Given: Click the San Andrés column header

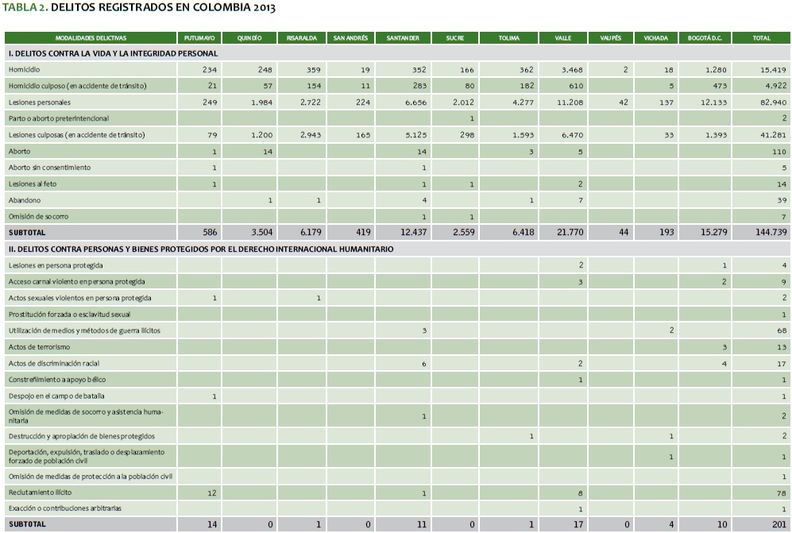Looking at the screenshot, I should tap(350, 38).
